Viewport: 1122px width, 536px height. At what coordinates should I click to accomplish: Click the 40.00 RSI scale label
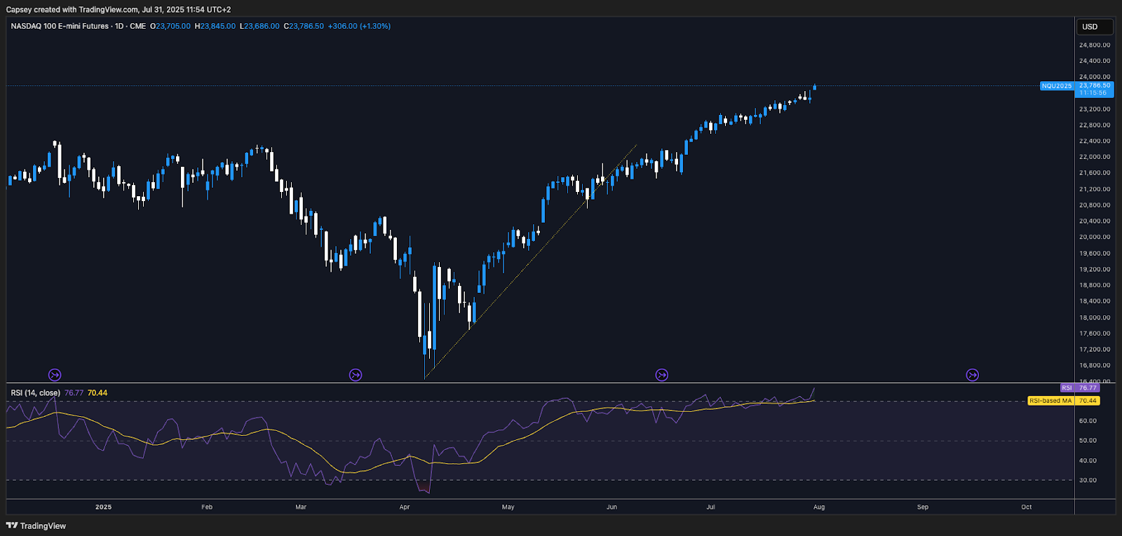point(1088,461)
